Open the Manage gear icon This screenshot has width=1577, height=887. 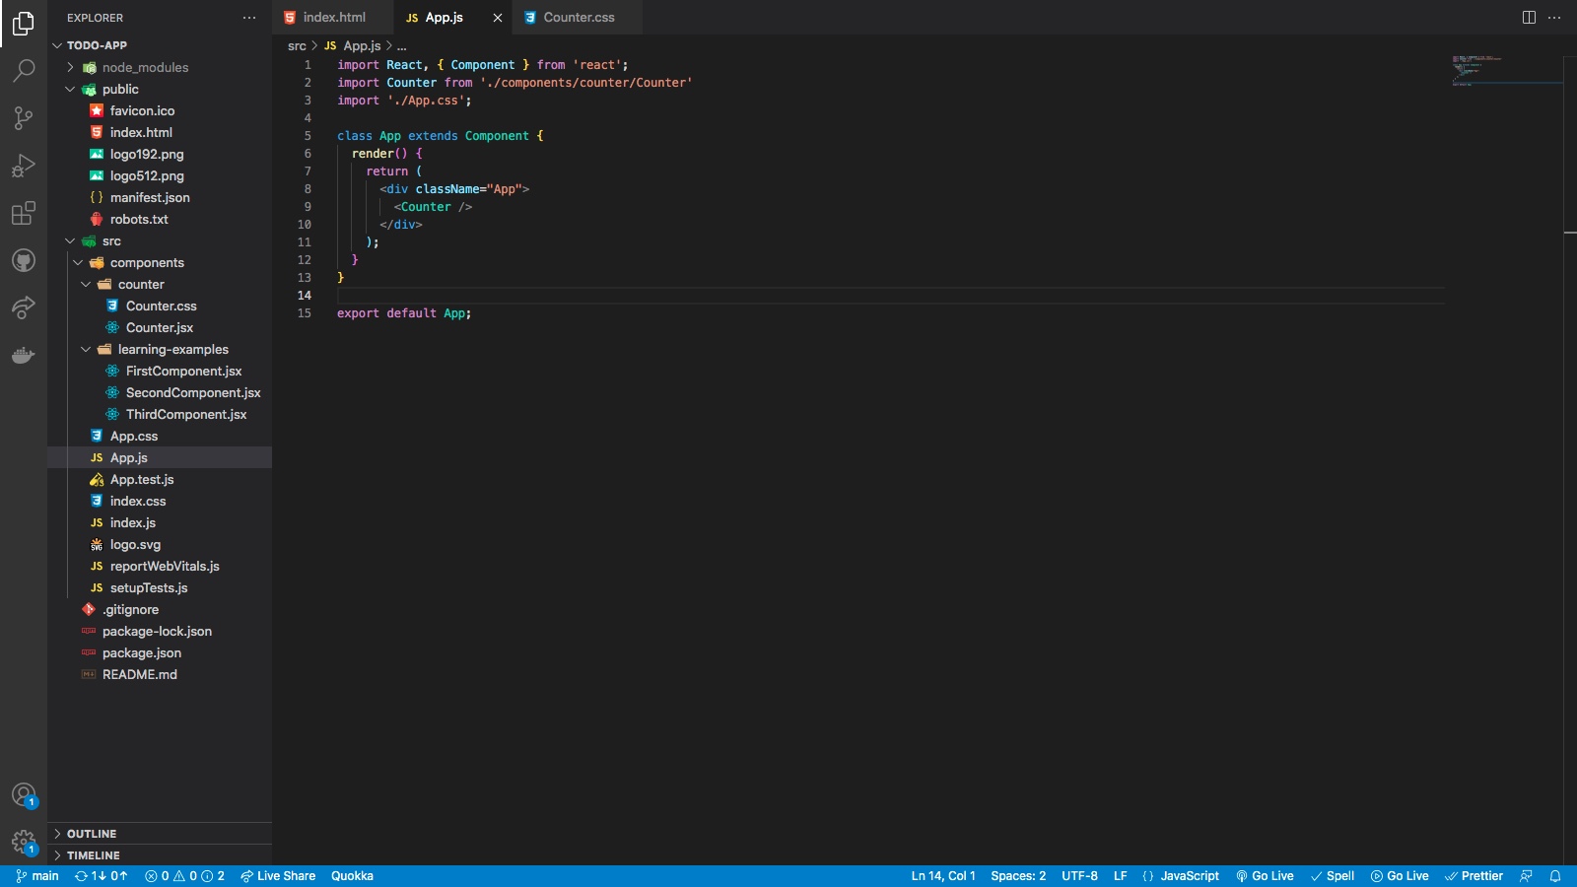coord(24,842)
